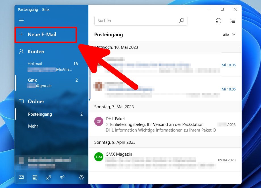Click the DHL Paket avatar

click(x=99, y=121)
